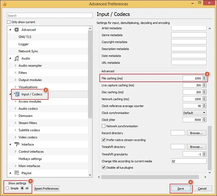217x196 pixels.
Task: Increase Timeshift granularity with up arrow
Action: [x=204, y=153]
